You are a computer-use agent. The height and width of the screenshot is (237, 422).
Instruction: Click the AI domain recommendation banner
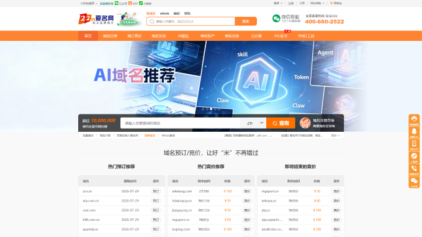point(211,78)
